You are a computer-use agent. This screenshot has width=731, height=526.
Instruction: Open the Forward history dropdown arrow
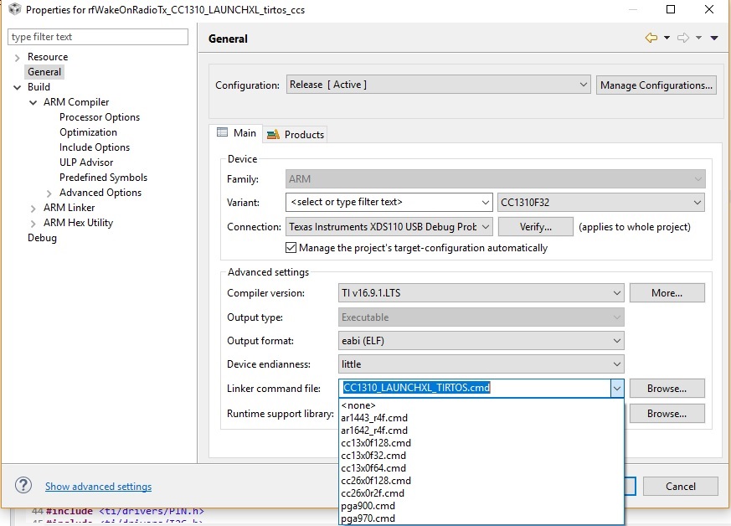[x=698, y=38]
